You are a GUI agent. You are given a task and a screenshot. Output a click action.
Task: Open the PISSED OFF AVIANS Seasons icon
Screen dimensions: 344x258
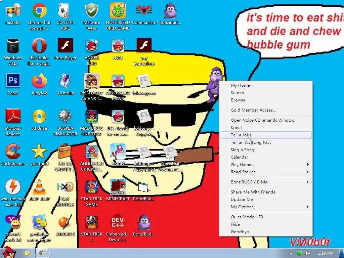[92, 81]
